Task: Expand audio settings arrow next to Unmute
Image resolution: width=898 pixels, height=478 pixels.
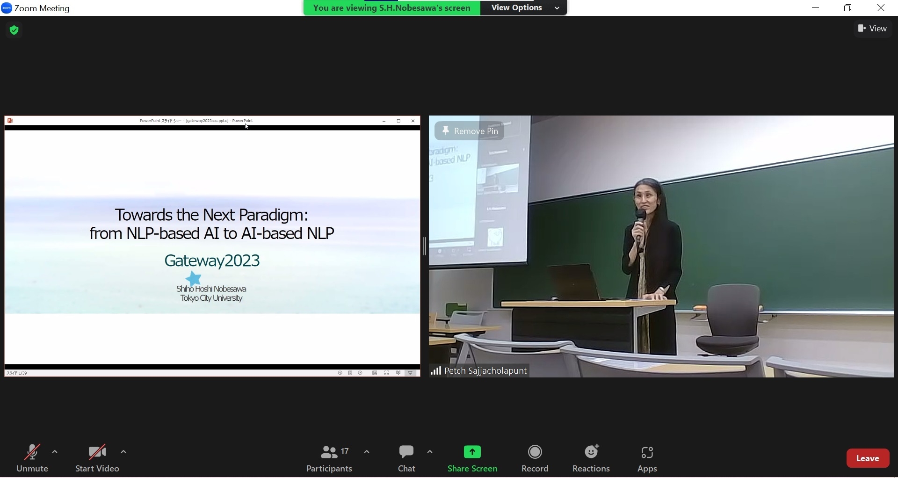Action: pos(55,453)
